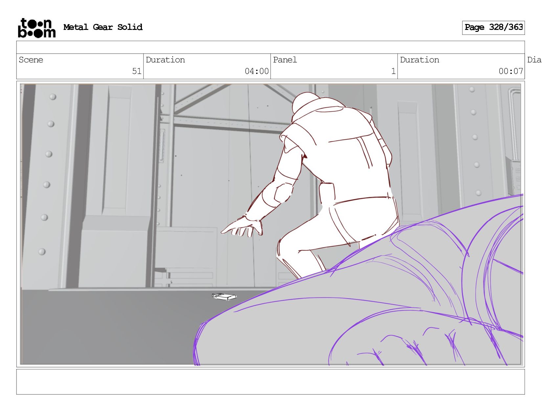Viewport: 542px width, 419px height.
Task: Click the panel number '1'
Action: [x=393, y=71]
